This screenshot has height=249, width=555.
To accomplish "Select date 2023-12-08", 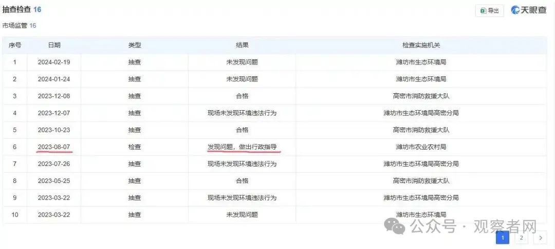I will click(54, 96).
